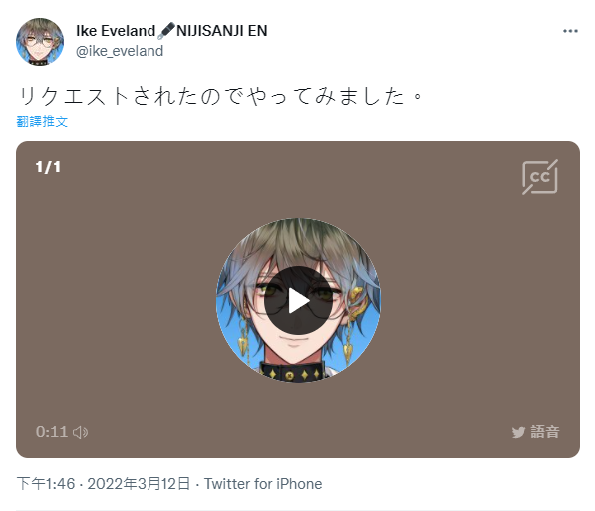Click the 翻譯推文 translate link
The height and width of the screenshot is (511, 595).
coord(42,121)
